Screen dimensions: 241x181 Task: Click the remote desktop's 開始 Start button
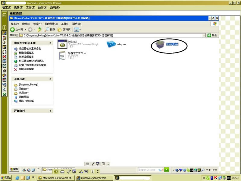(14, 169)
